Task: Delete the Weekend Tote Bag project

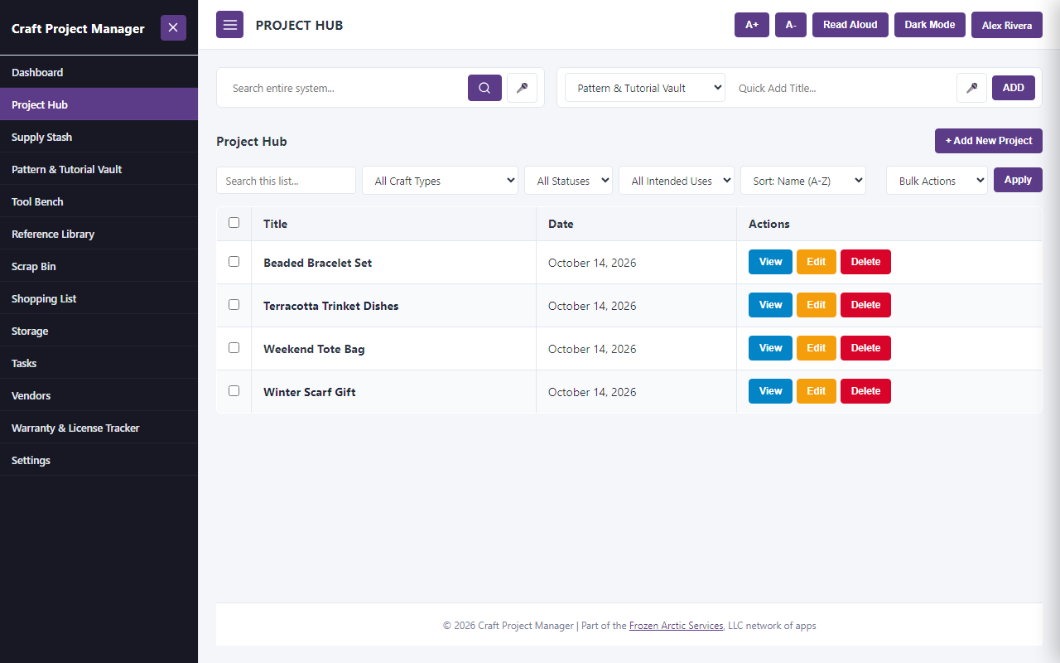Action: pyautogui.click(x=865, y=348)
